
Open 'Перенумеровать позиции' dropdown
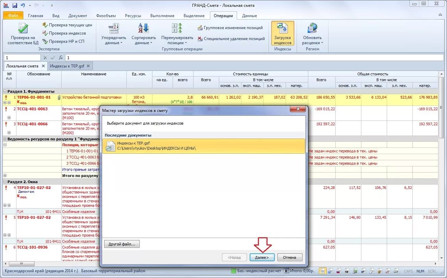pos(177,34)
